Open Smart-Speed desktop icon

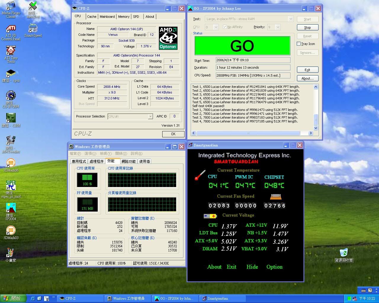click(33, 28)
